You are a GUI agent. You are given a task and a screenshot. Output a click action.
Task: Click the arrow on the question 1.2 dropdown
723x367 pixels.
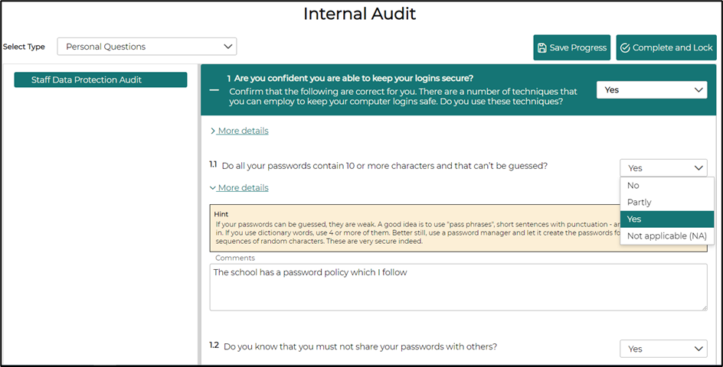698,349
